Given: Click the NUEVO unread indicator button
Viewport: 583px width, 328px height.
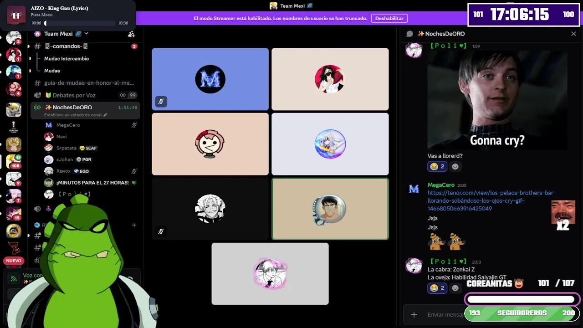Looking at the screenshot, I should click(x=14, y=261).
